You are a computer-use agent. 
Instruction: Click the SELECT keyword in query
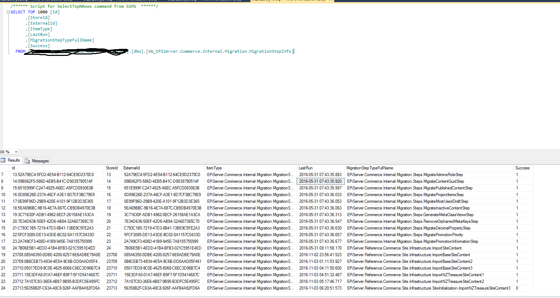pyautogui.click(x=18, y=12)
